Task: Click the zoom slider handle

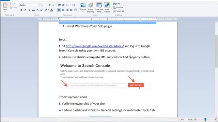Action: tap(205, 120)
